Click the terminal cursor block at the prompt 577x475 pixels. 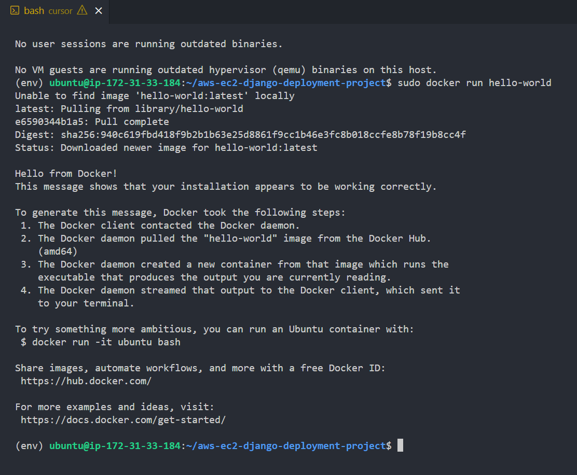[x=400, y=446]
